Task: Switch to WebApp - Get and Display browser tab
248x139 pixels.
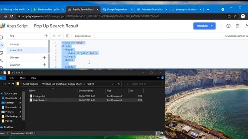Action: (14, 10)
